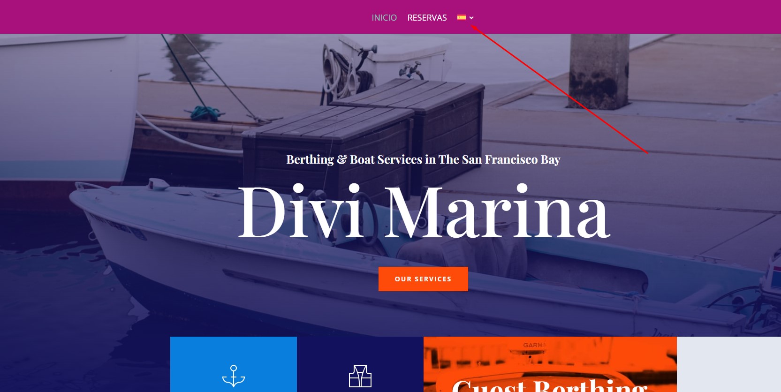Click the Divi Marina headline
The width and height of the screenshot is (781, 392).
(424, 212)
